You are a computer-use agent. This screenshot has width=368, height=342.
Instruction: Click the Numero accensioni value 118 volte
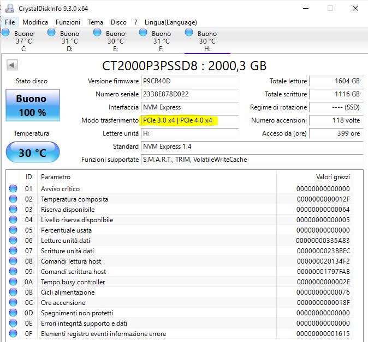pyautogui.click(x=336, y=120)
